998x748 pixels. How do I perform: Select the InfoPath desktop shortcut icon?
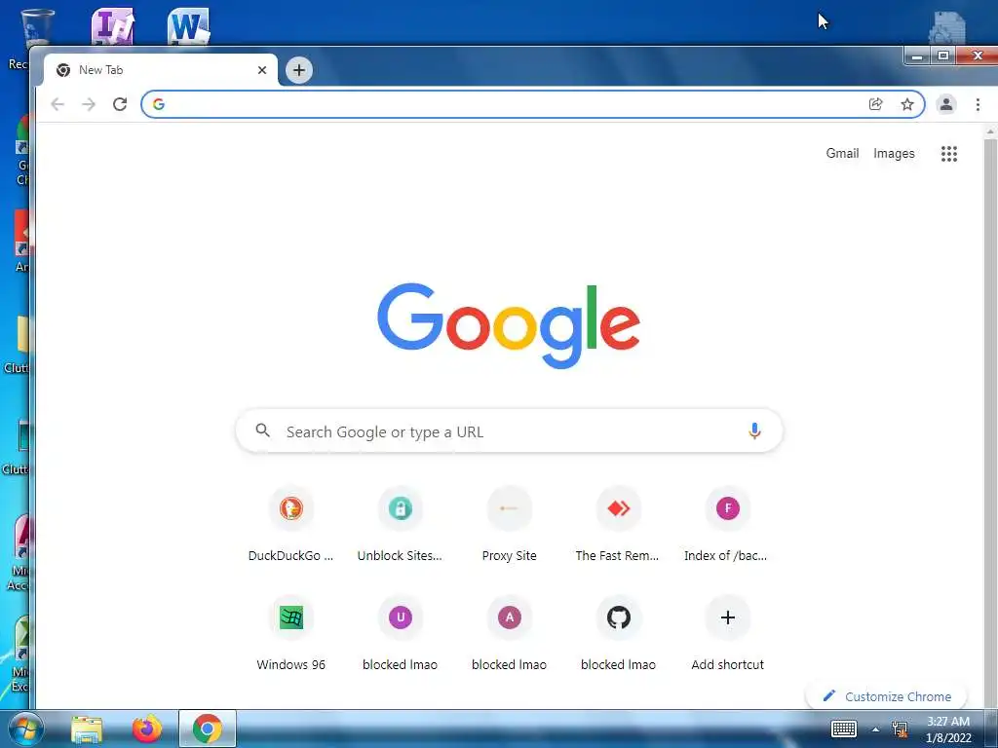[x=113, y=26]
